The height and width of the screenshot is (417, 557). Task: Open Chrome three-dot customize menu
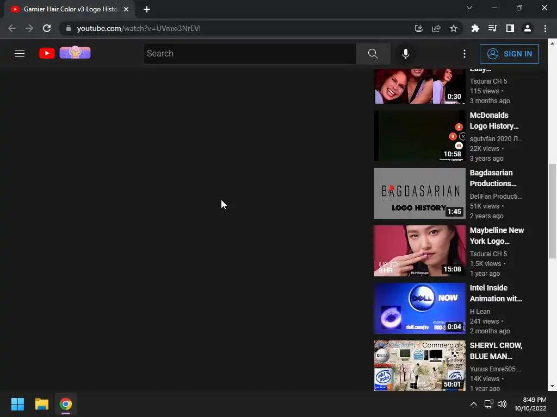[545, 28]
